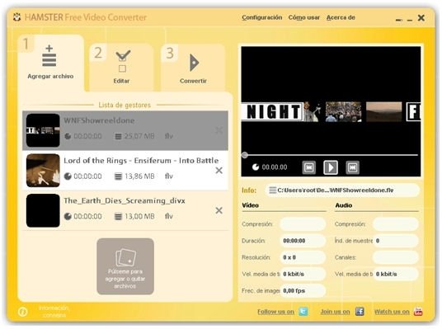Minimize the Hamster window
Viewport: 442px width, 329px height.
point(410,20)
